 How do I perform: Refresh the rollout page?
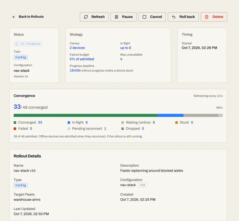tap(94, 17)
